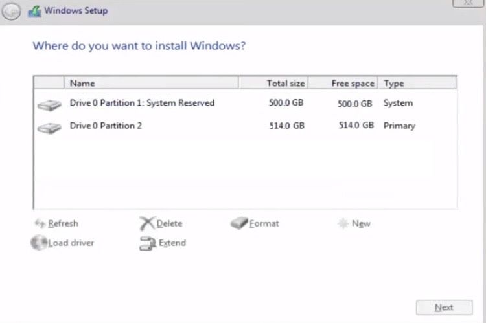Click the New starburst icon
The image size is (486, 323).
point(343,223)
